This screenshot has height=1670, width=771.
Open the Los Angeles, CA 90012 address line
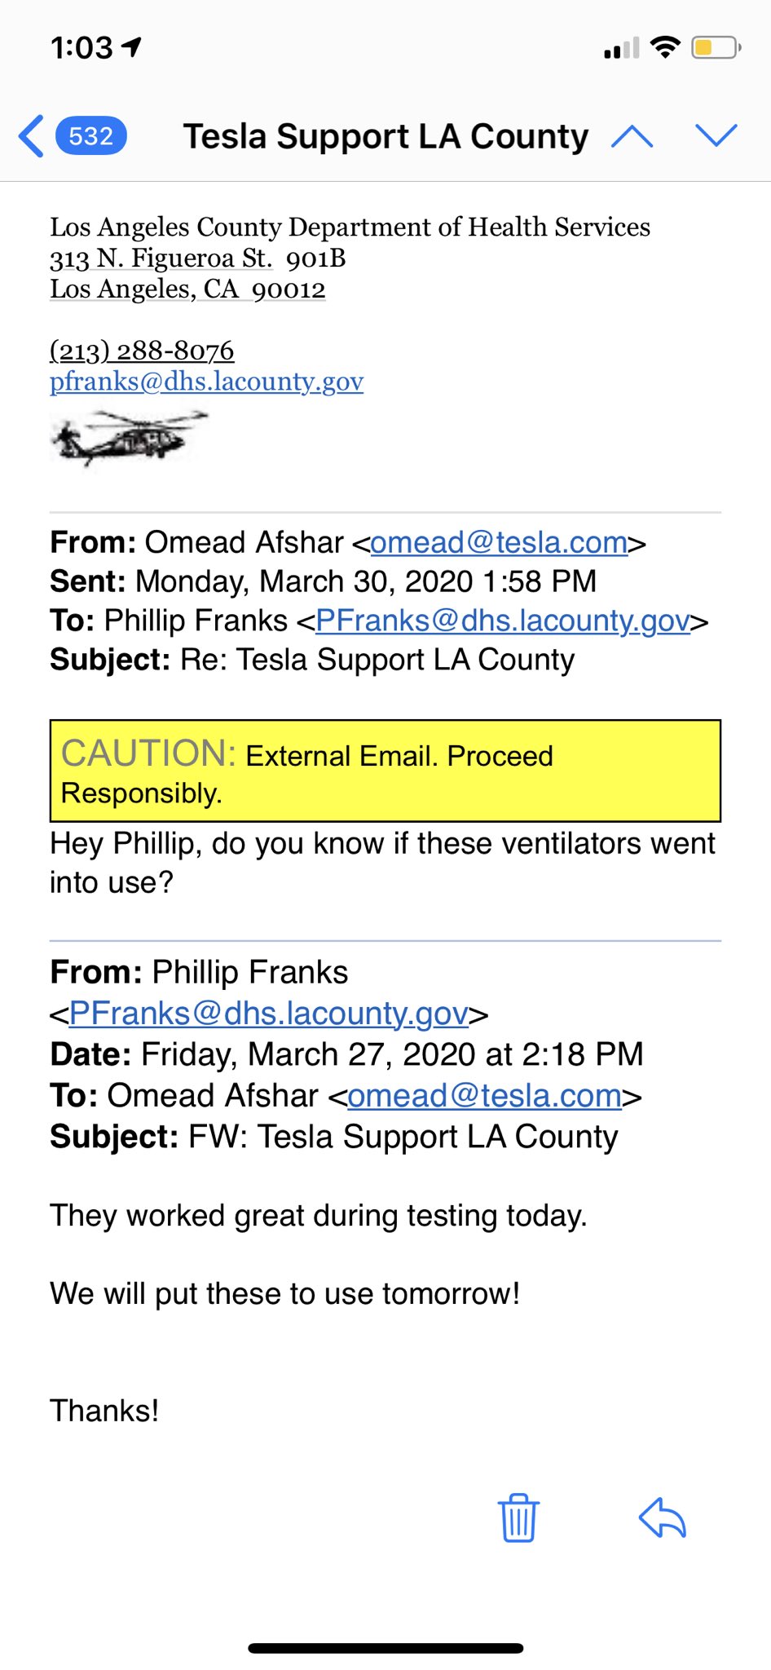(187, 289)
